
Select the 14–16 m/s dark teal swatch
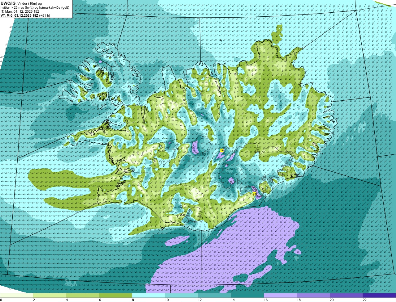pyautogui.click(x=247, y=296)
